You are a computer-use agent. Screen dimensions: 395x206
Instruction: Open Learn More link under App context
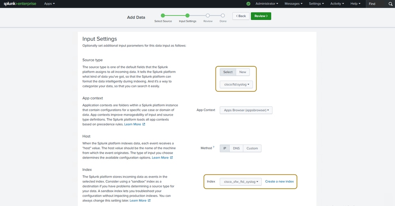134,124
